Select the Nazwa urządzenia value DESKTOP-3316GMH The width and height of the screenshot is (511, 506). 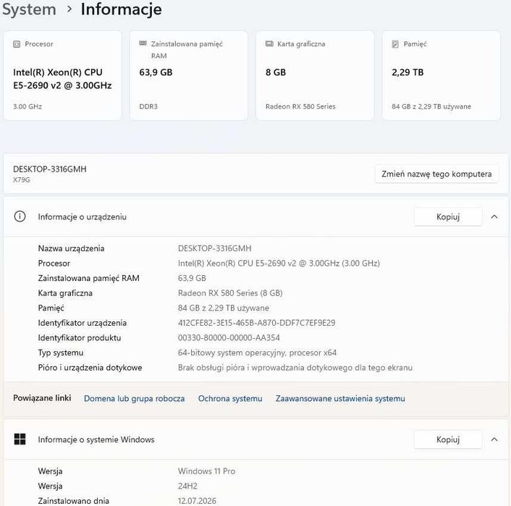click(214, 248)
